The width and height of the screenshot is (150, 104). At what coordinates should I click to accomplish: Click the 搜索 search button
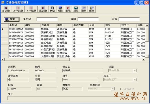(x=12, y=19)
